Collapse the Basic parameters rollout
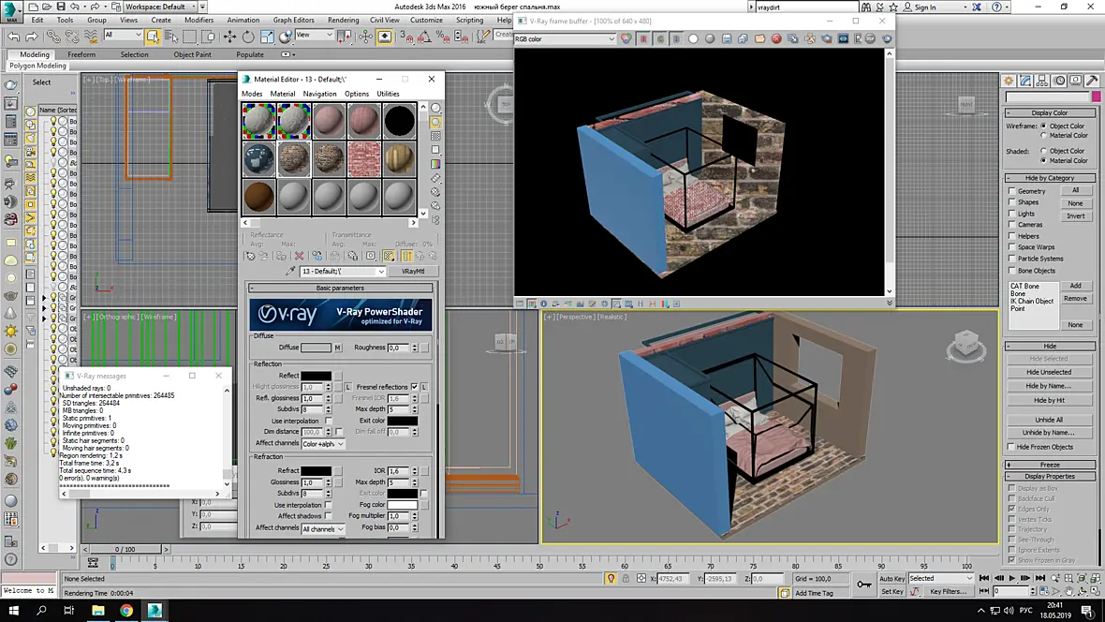 (340, 288)
